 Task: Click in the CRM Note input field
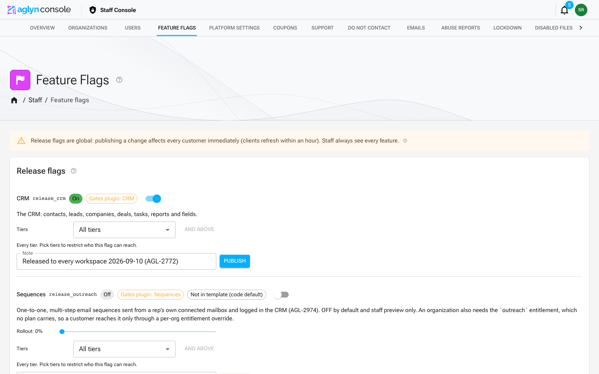(x=116, y=261)
